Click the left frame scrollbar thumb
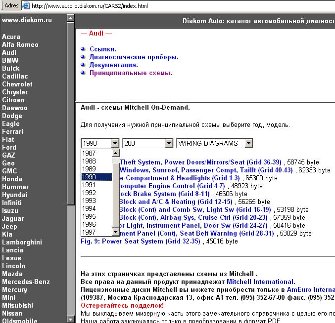335x323 pixels. (x=70, y=114)
